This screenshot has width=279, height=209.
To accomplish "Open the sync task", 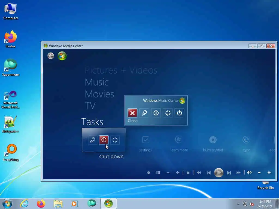I will (x=246, y=144).
